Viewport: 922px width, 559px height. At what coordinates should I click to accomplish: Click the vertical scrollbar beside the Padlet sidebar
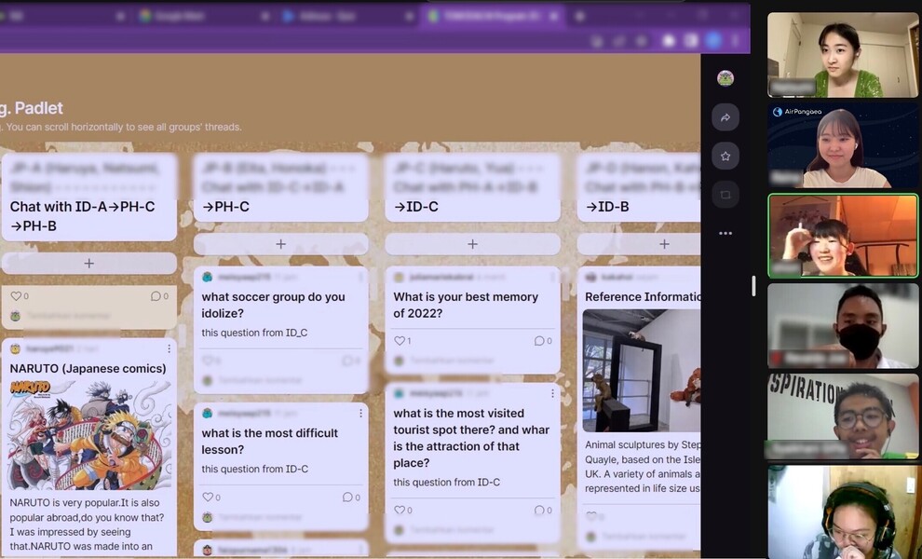pos(753,285)
